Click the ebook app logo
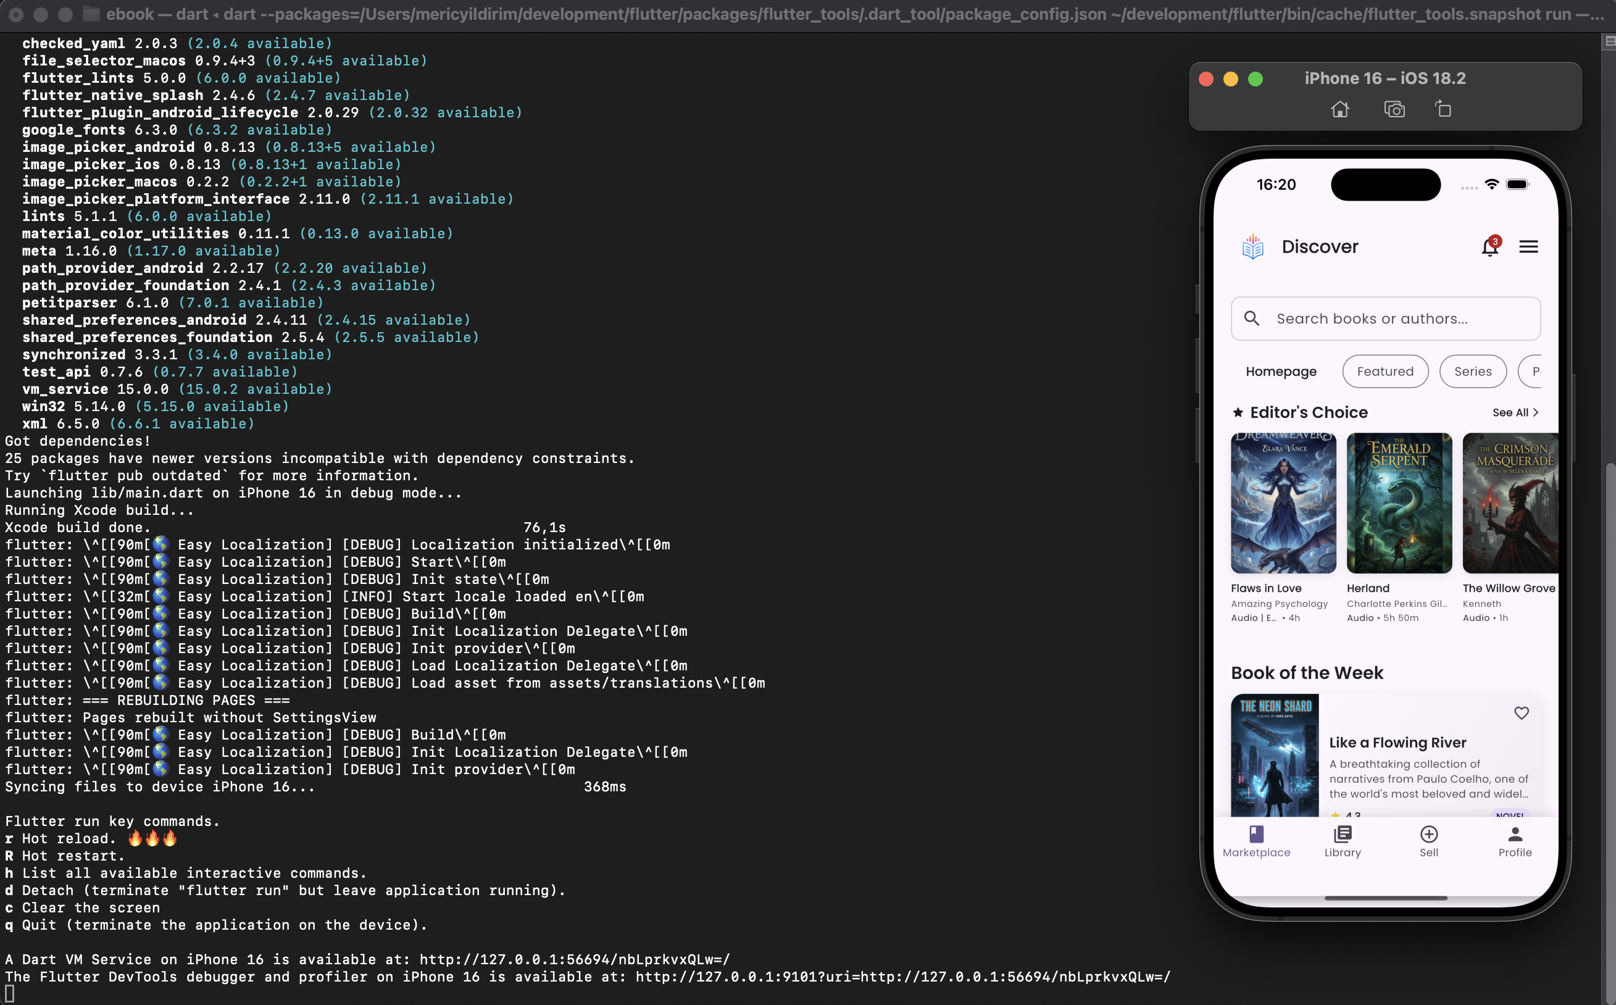The image size is (1616, 1005). (1253, 246)
